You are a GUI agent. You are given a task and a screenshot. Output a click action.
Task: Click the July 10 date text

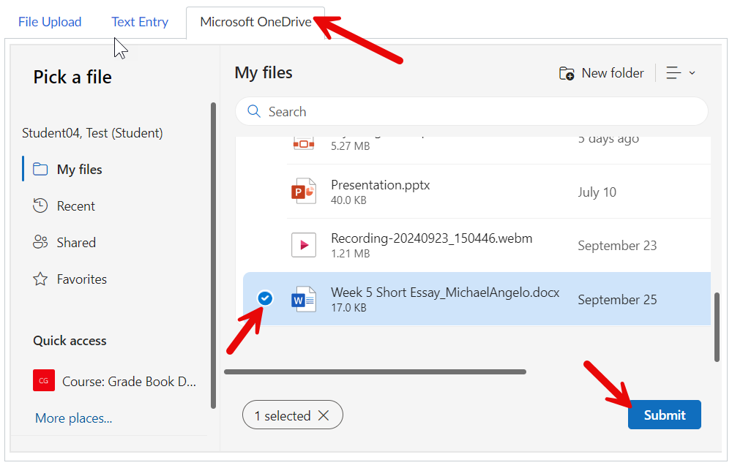click(x=597, y=192)
